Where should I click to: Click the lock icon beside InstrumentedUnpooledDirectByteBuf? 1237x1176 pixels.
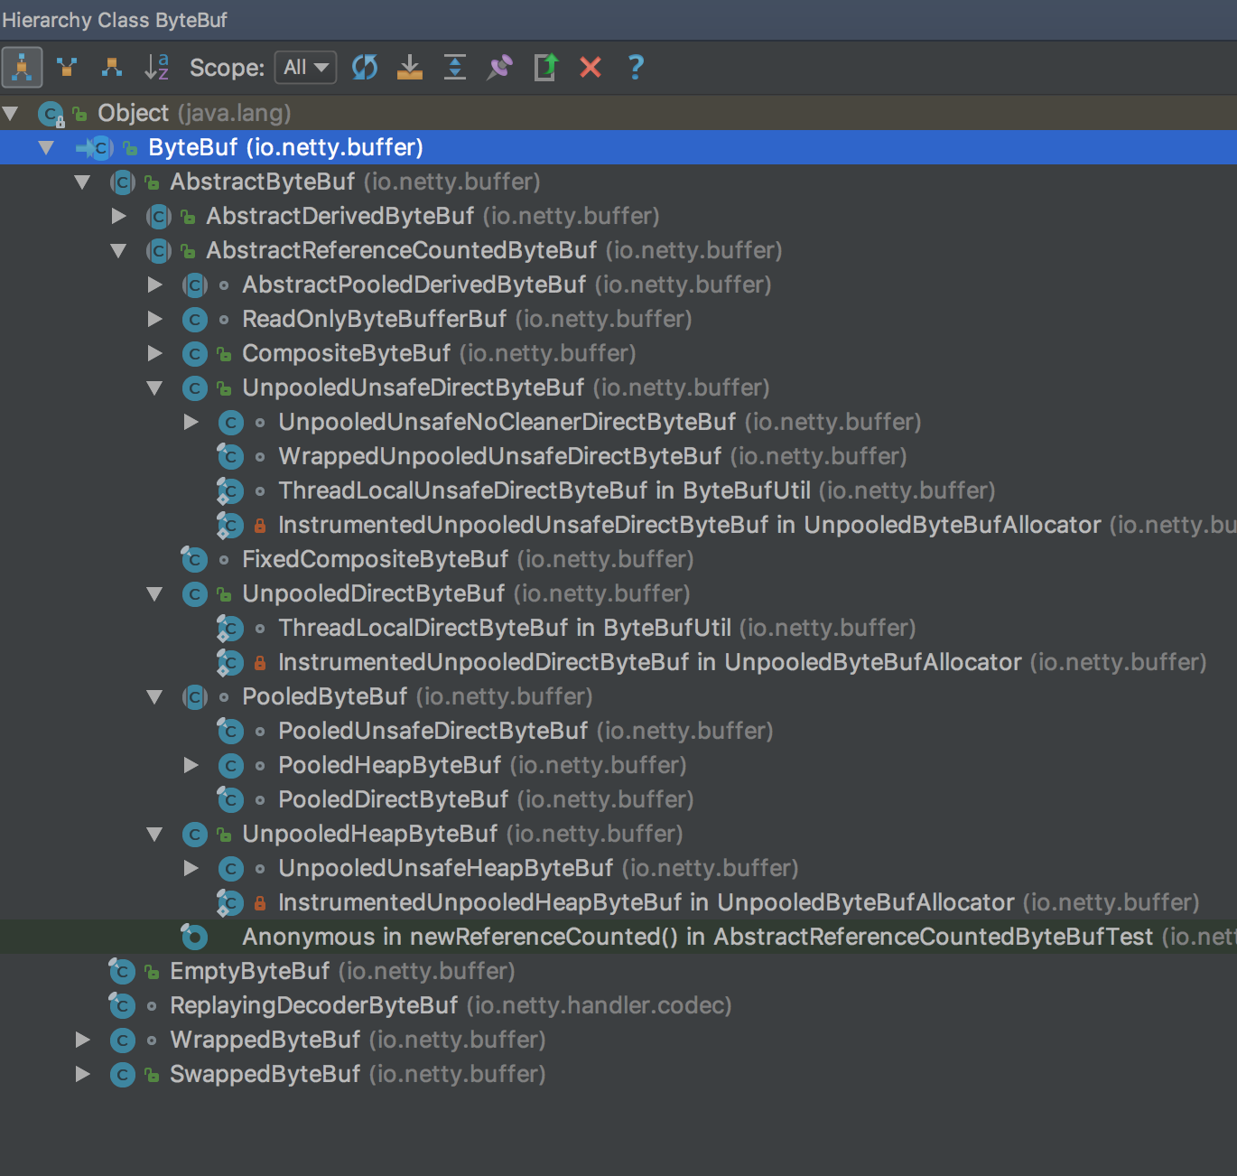click(260, 663)
